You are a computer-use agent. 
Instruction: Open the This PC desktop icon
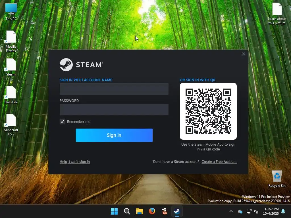(11, 11)
